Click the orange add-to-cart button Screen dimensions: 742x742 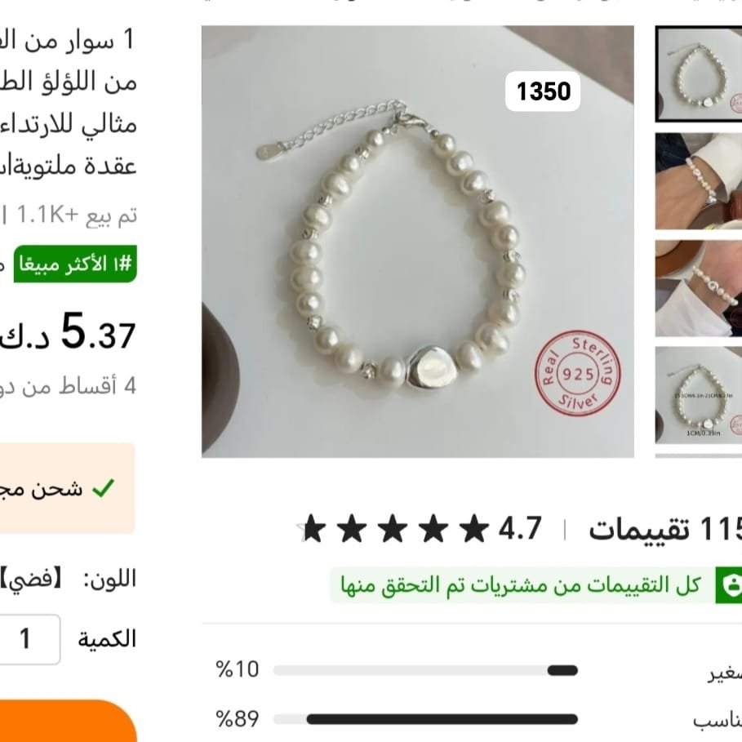point(66,721)
